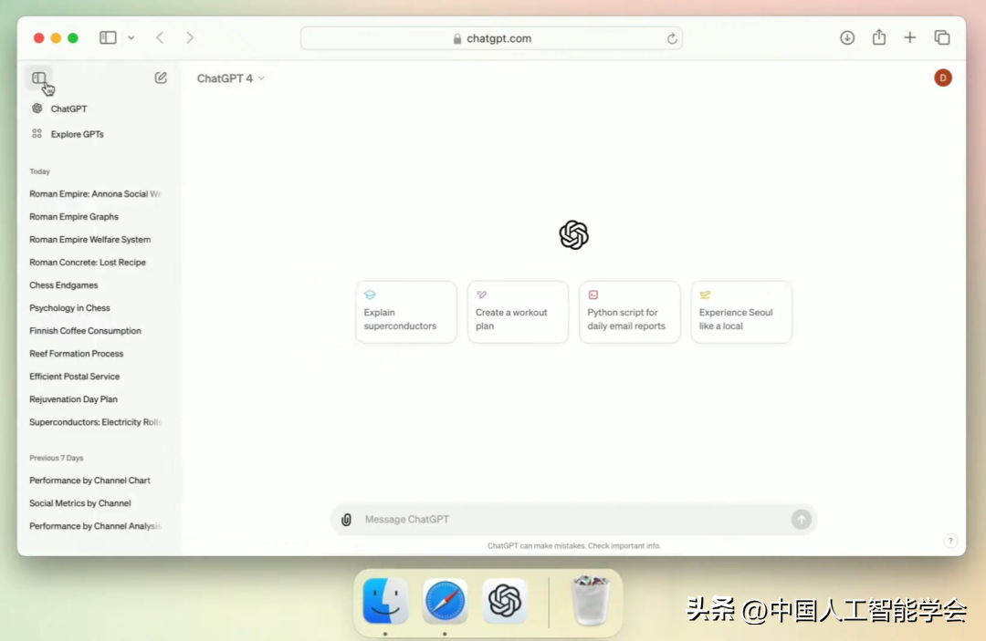The image size is (986, 641).
Task: Click the paperclip attach file icon
Action: pos(346,520)
